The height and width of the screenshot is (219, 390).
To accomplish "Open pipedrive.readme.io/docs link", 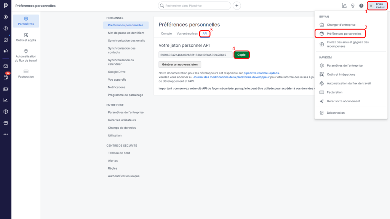I will coord(261,73).
